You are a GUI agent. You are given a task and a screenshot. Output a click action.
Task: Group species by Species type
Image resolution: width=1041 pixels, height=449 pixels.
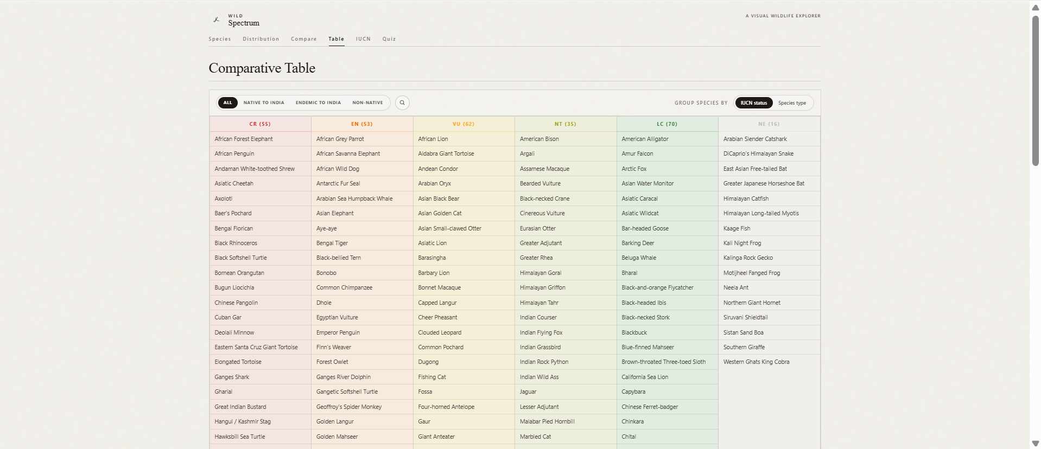tap(792, 102)
